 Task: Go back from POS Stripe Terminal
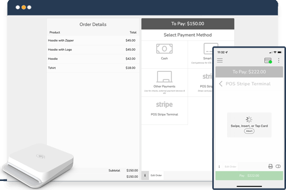(x=221, y=83)
